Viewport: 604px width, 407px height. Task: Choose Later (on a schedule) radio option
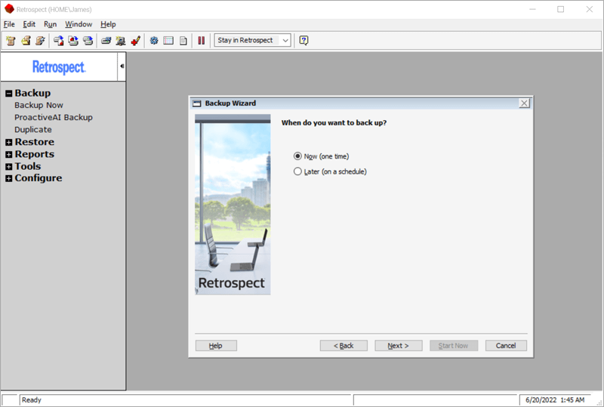297,171
